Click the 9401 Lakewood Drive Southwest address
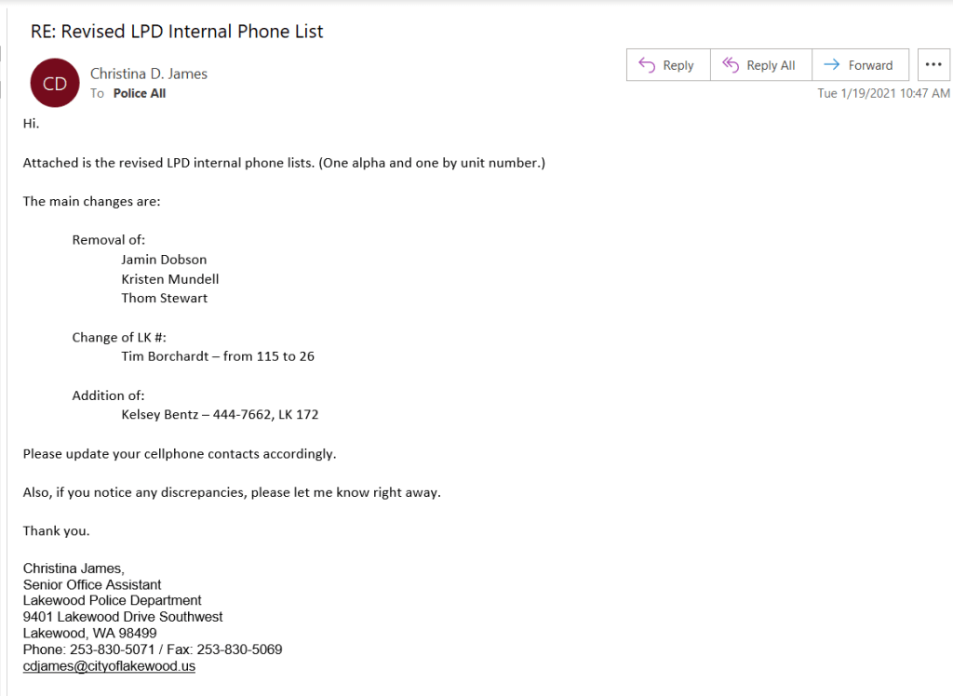This screenshot has height=696, width=953. tap(123, 617)
